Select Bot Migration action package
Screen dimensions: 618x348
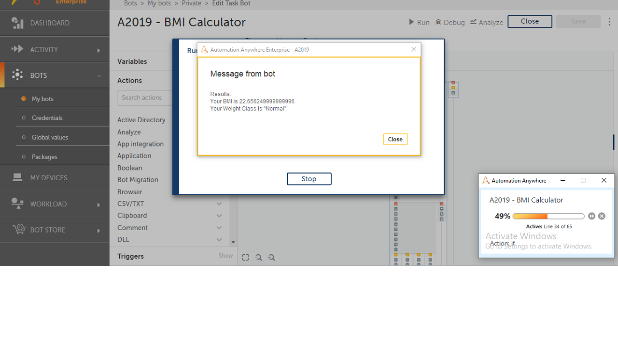coord(138,180)
